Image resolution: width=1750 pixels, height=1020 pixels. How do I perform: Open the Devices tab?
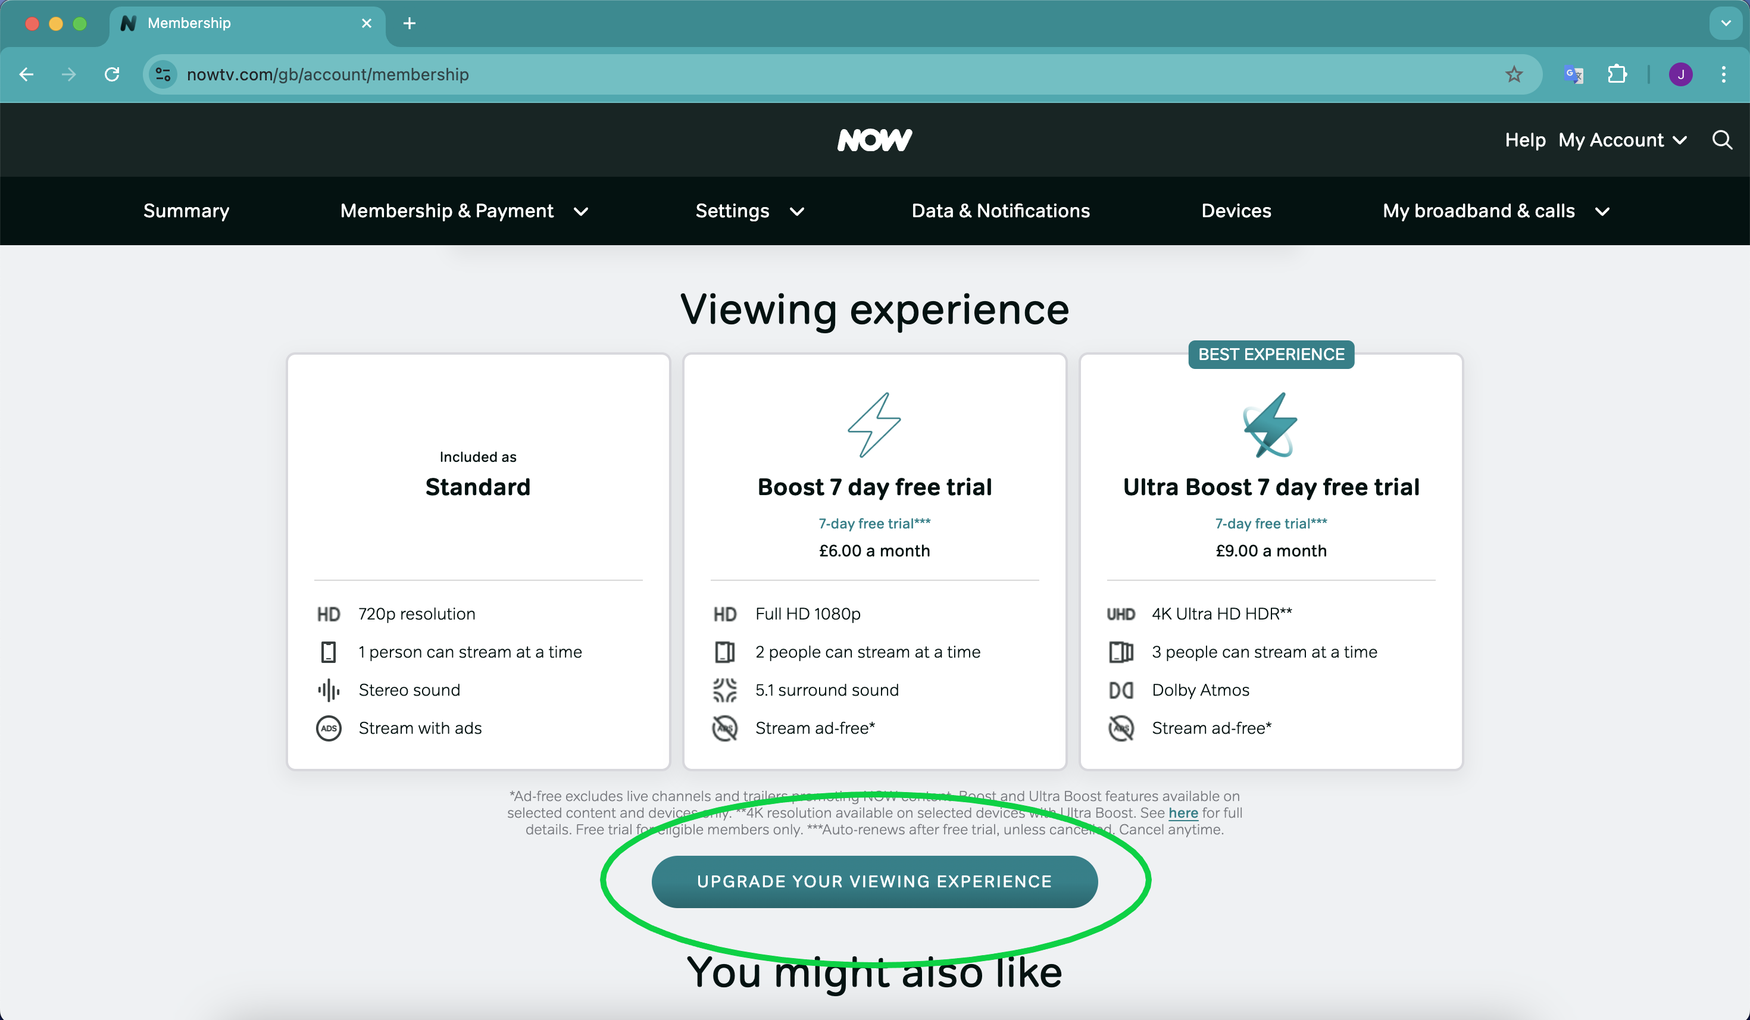tap(1236, 211)
